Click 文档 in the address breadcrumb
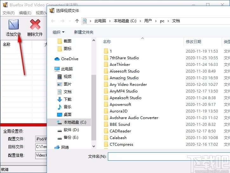 (176, 21)
